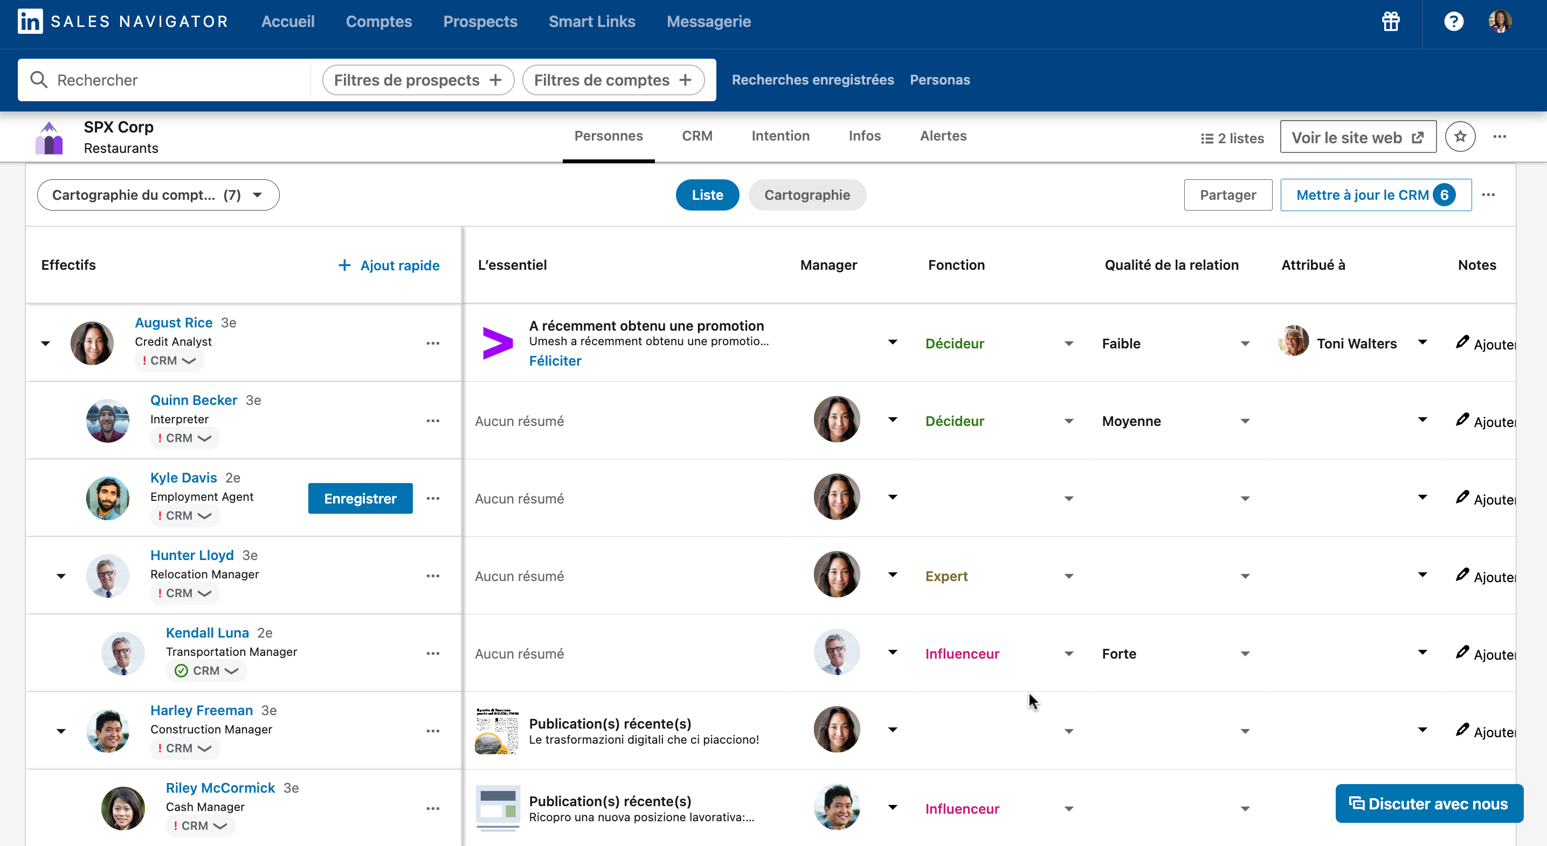
Task: Open the LinkedIn Sales Navigator logo home
Action: (123, 22)
